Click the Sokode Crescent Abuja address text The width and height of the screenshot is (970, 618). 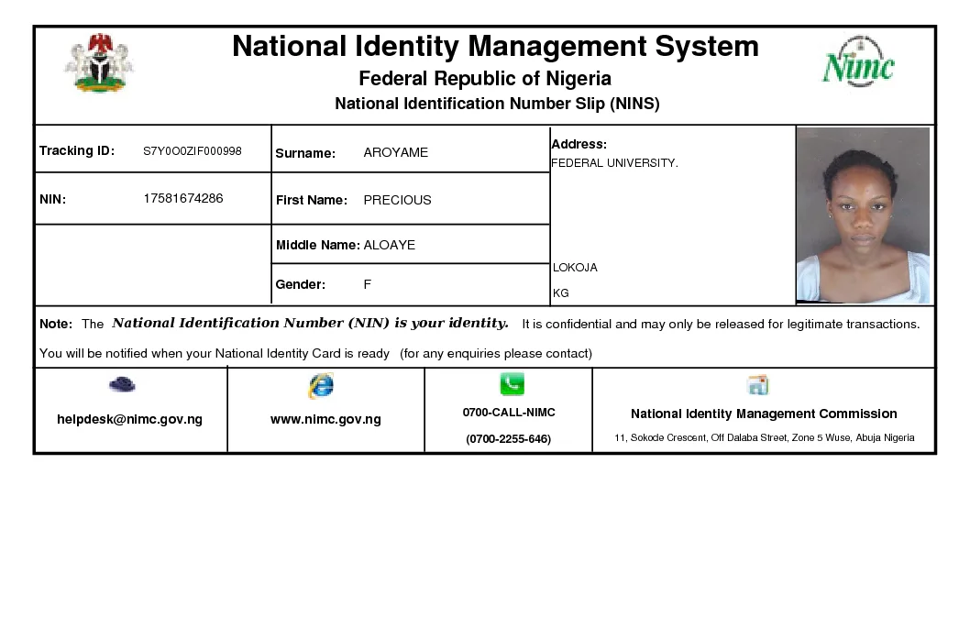(764, 437)
